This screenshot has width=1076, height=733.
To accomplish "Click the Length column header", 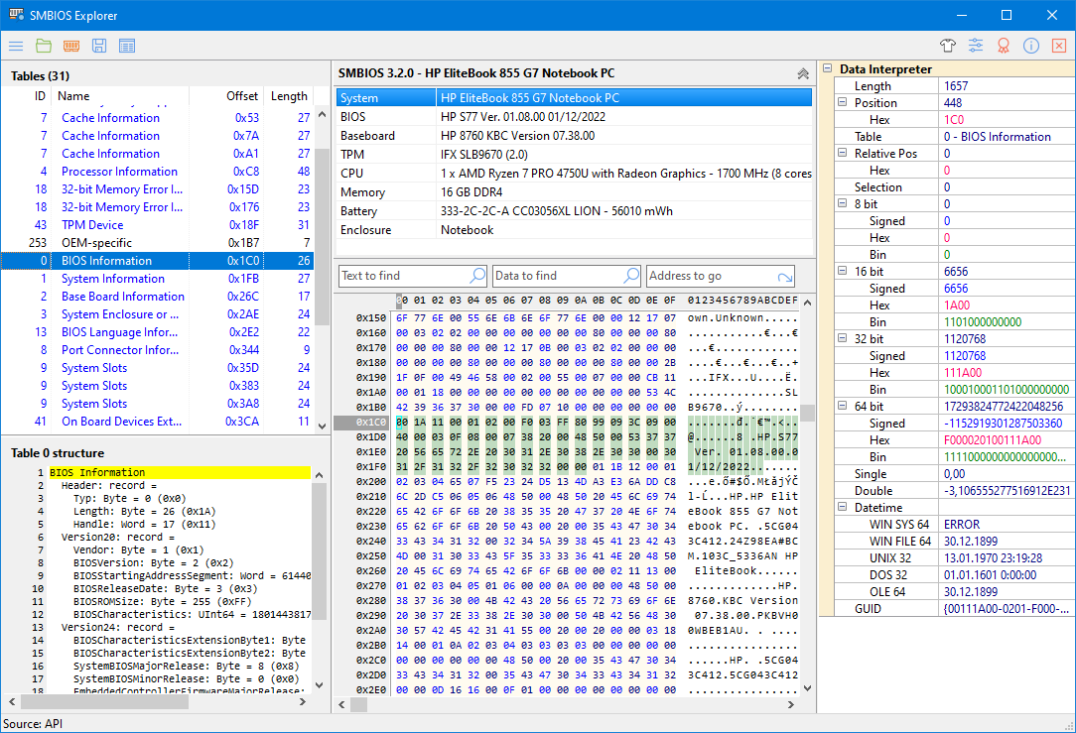I will click(289, 96).
